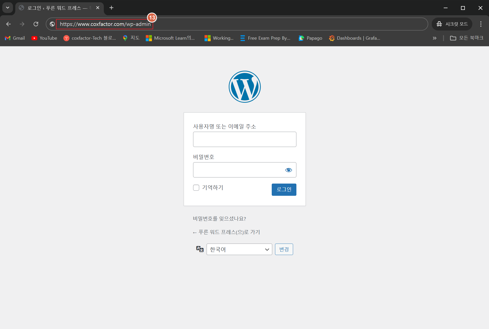Open the 한국어 language dropdown
The height and width of the screenshot is (329, 489).
(239, 249)
